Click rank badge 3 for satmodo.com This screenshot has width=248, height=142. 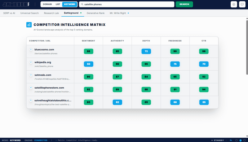pyautogui.click(x=31, y=75)
